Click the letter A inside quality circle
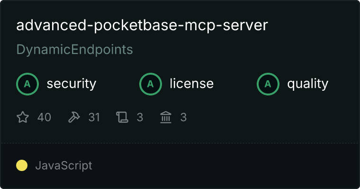The height and width of the screenshot is (189, 360). pyautogui.click(x=268, y=84)
